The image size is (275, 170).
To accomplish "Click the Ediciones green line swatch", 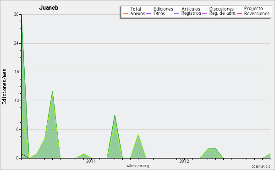I will click(148, 9).
